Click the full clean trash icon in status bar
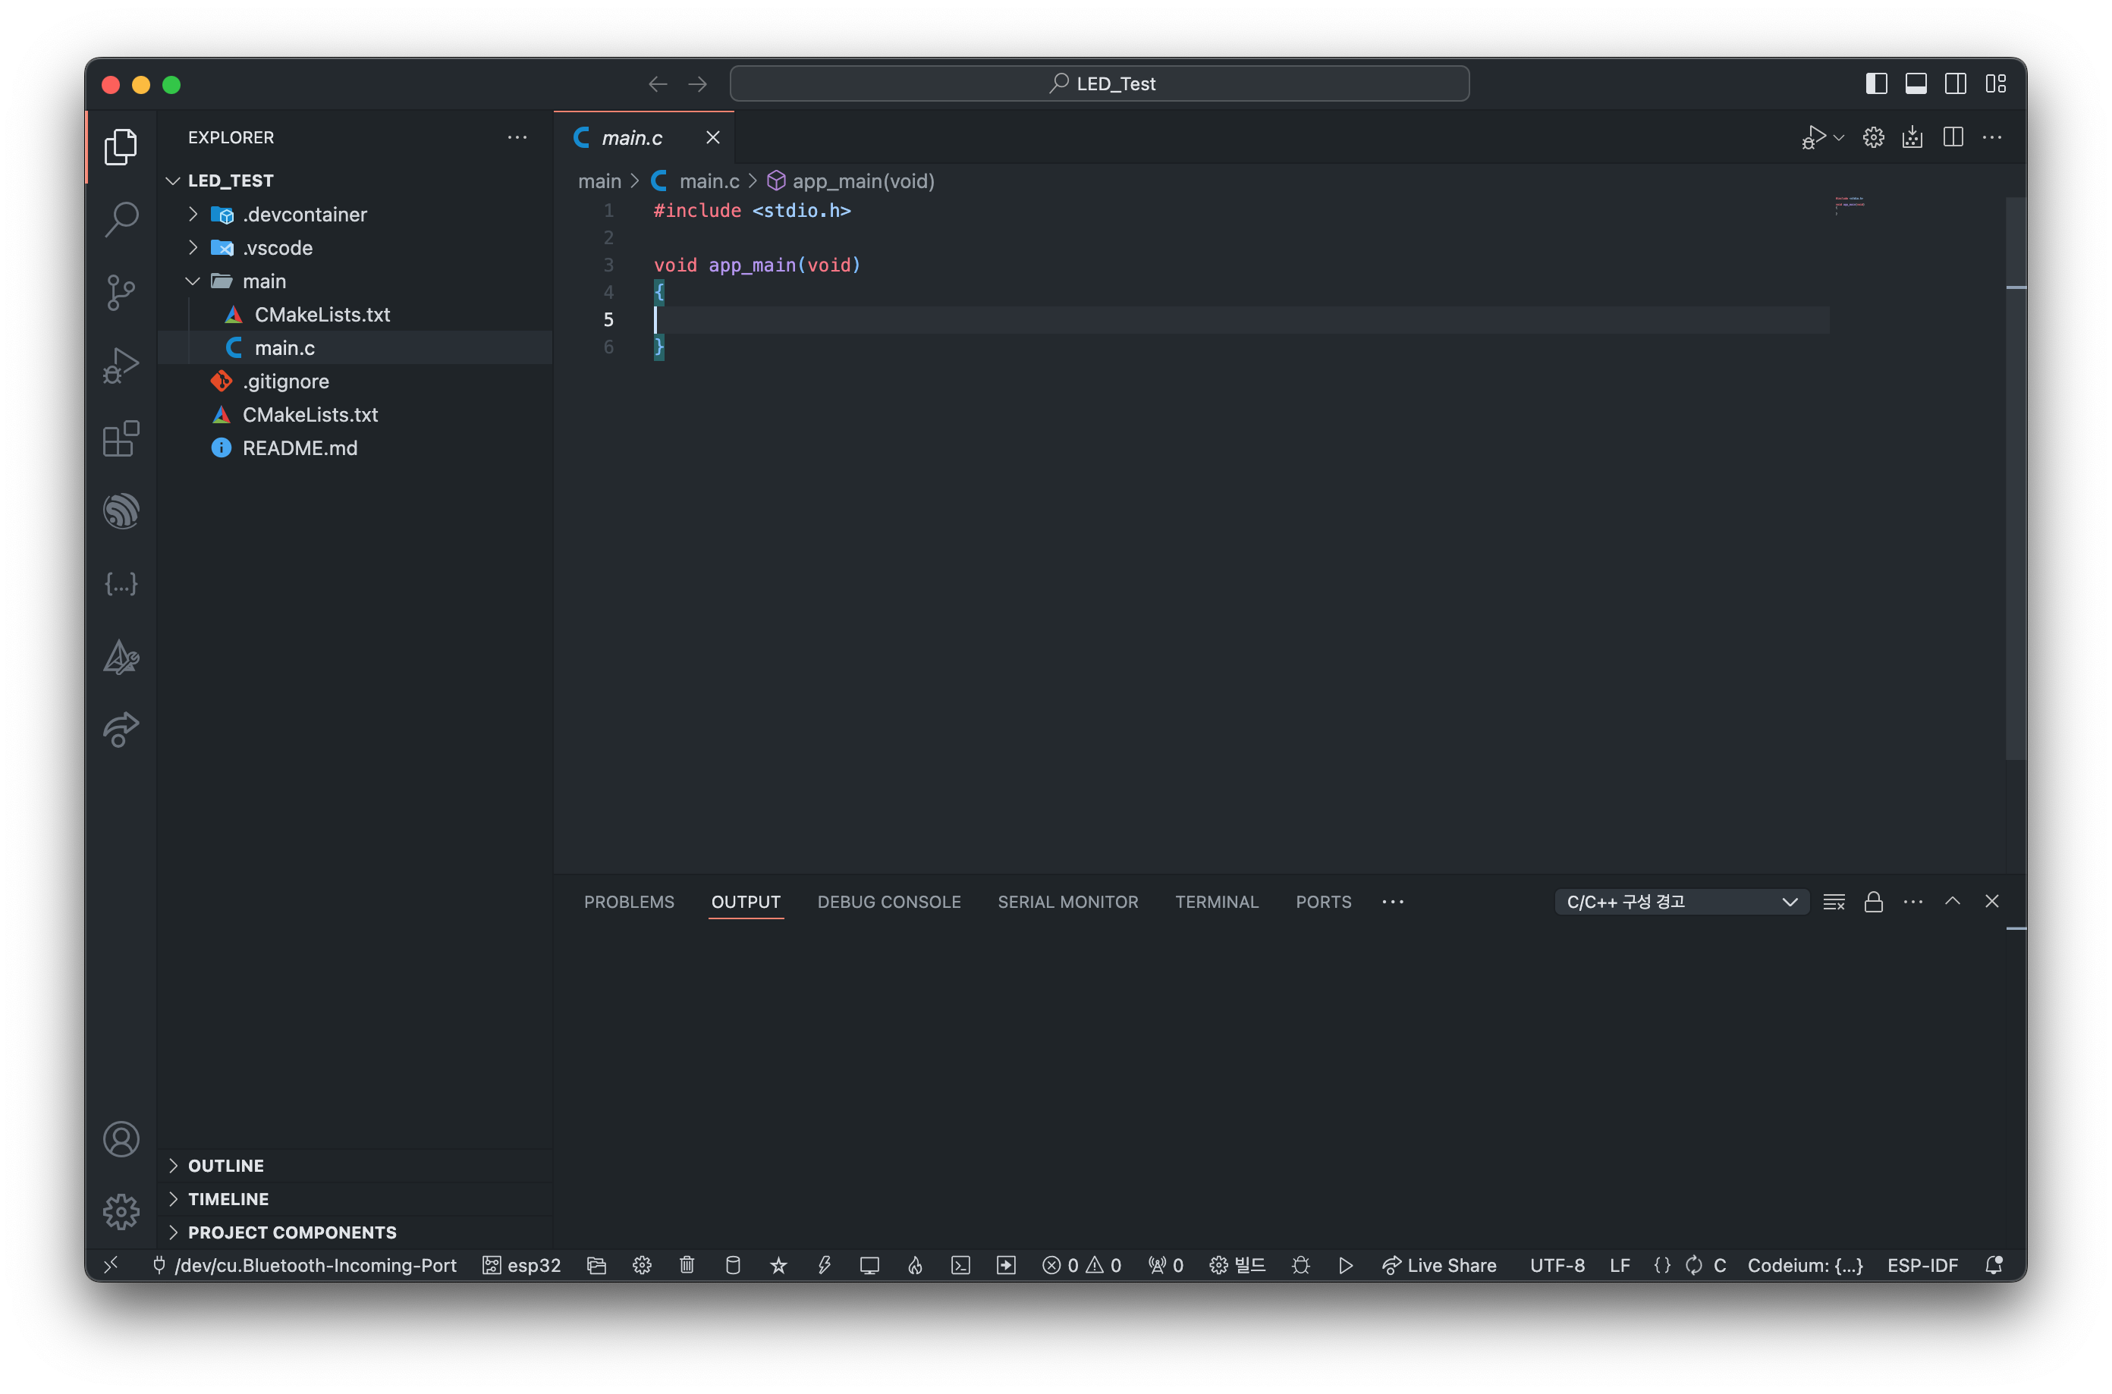This screenshot has width=2112, height=1394. [687, 1265]
